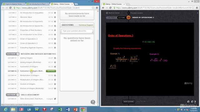
Task: Open the Chrome menu in the right window
Action: click(197, 8)
